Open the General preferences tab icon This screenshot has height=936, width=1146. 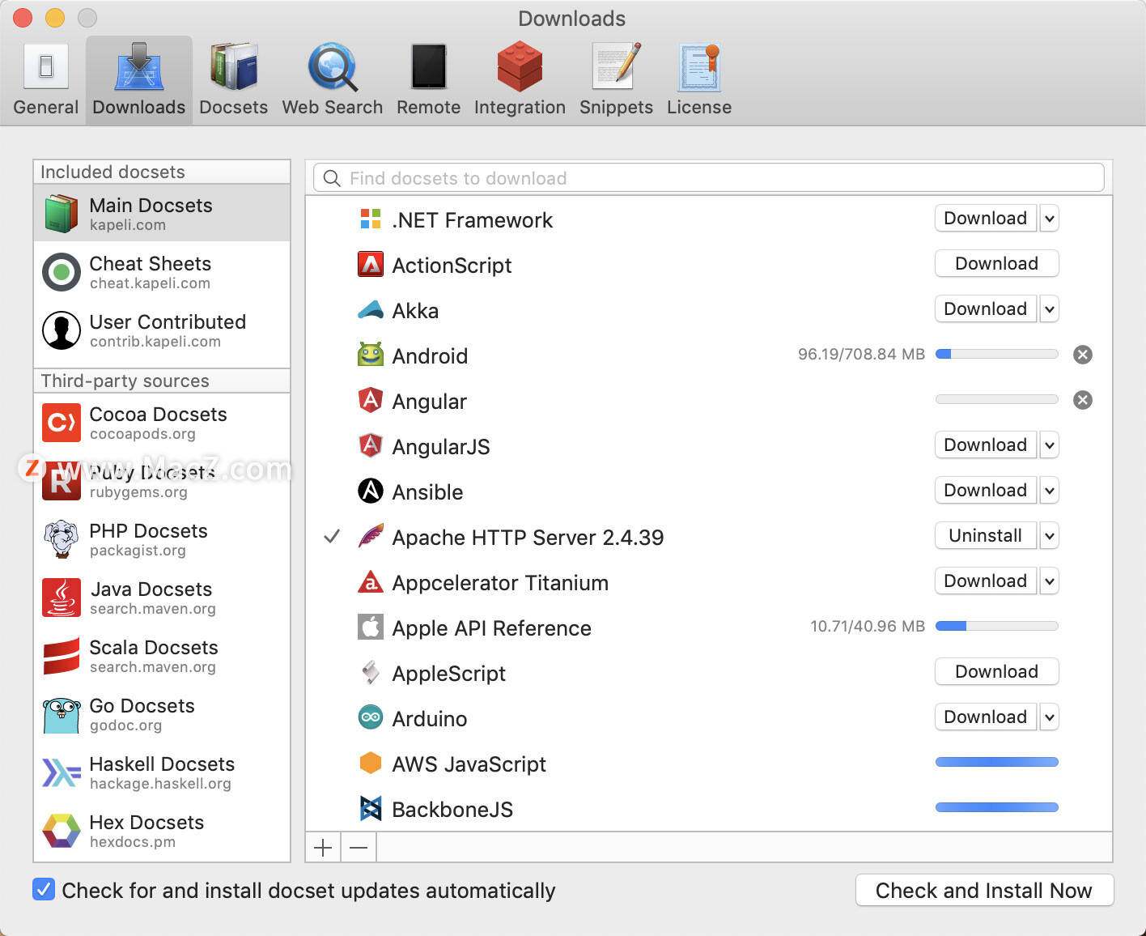(x=46, y=66)
